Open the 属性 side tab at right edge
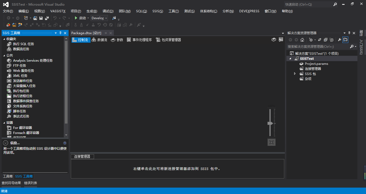Screen dimensions: 366x194 [361, 33]
